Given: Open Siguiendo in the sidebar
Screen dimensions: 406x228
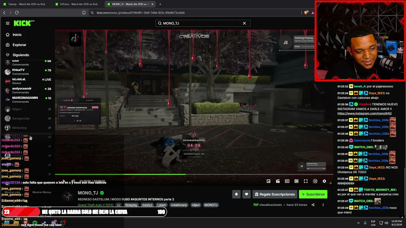Looking at the screenshot, I should (21, 55).
